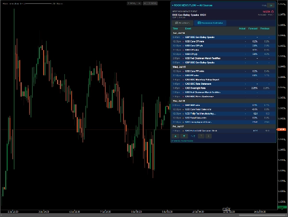Screen dimensions: 288x217
Task: Click the slider track at chart top-left
Action: pyautogui.click(x=38, y=3)
